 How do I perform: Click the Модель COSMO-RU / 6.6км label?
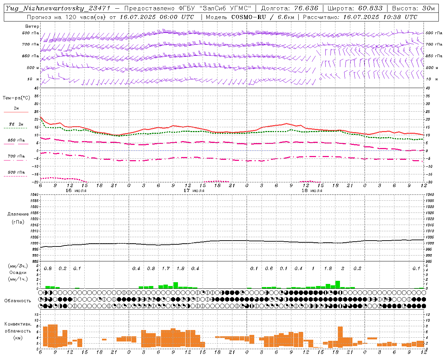click(x=249, y=17)
